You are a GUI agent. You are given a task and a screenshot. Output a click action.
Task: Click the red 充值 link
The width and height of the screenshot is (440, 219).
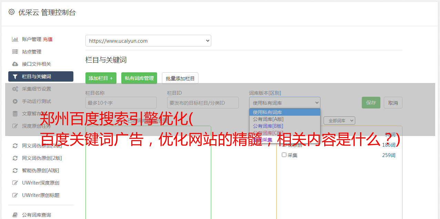coord(48,39)
